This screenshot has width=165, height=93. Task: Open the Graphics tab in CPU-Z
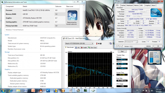click(x=148, y=5)
